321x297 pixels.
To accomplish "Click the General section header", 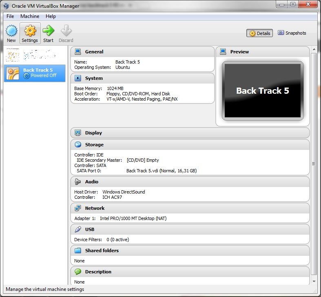I will click(x=142, y=52).
